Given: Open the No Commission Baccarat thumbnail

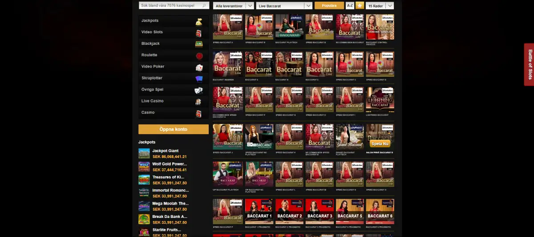Looking at the screenshot, I should [350, 27].
